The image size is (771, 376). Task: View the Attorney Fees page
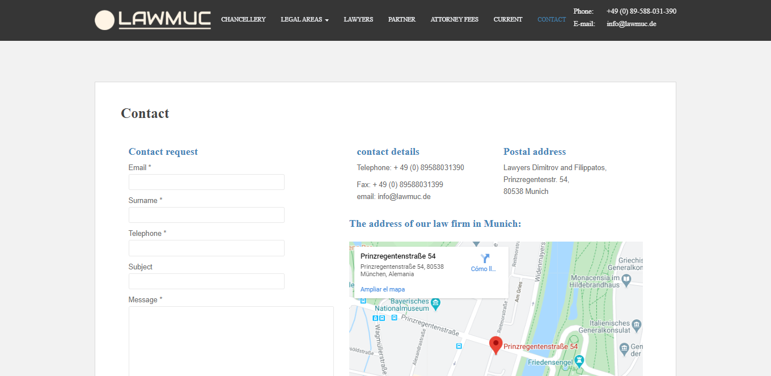point(455,19)
